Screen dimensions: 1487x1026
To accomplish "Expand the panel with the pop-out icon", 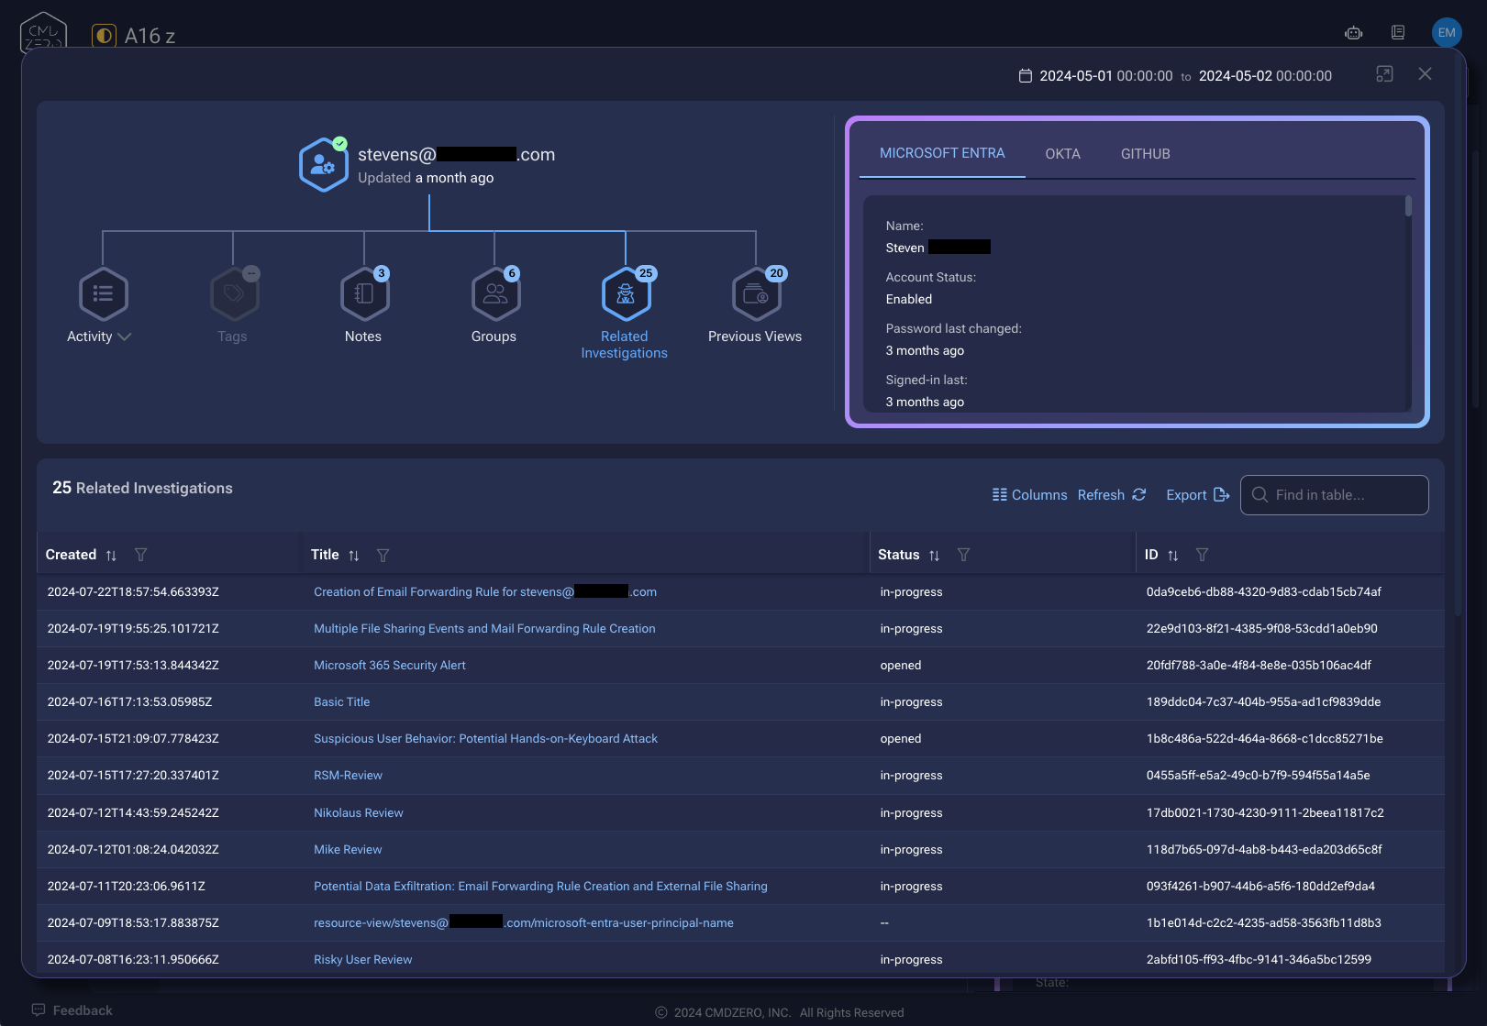I will (1384, 74).
